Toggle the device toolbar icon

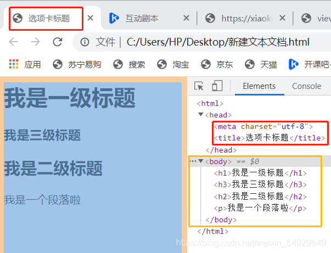tap(217, 86)
